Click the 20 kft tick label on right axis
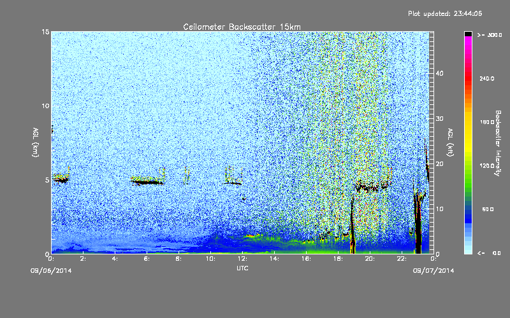The height and width of the screenshot is (318, 510). [439, 164]
